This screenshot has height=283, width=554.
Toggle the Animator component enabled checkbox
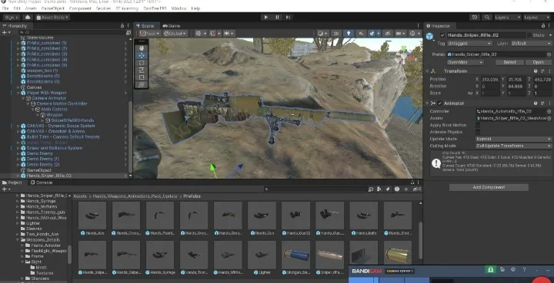click(439, 103)
